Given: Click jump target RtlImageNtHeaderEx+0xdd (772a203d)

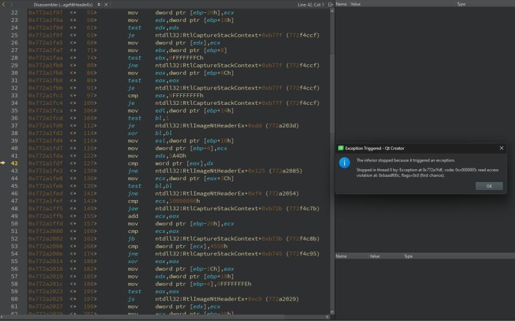Looking at the screenshot, I should click(x=227, y=125).
